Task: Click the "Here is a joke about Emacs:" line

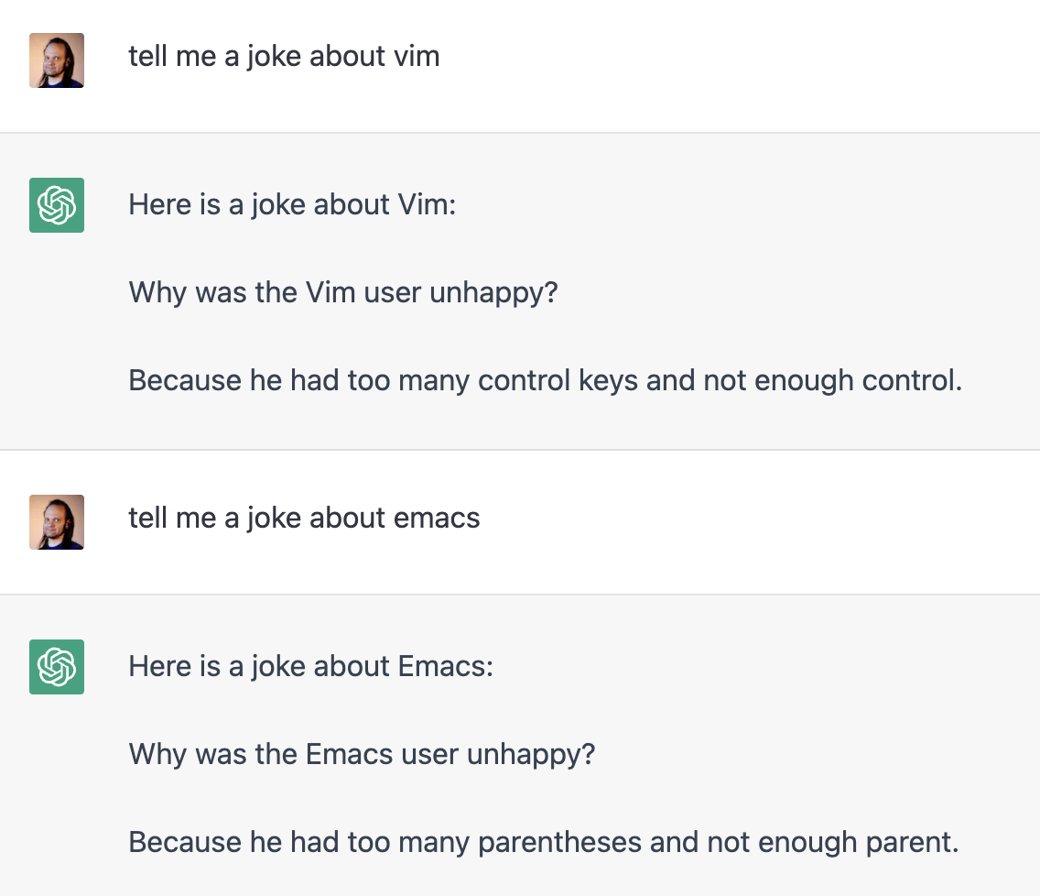Action: coord(310,666)
